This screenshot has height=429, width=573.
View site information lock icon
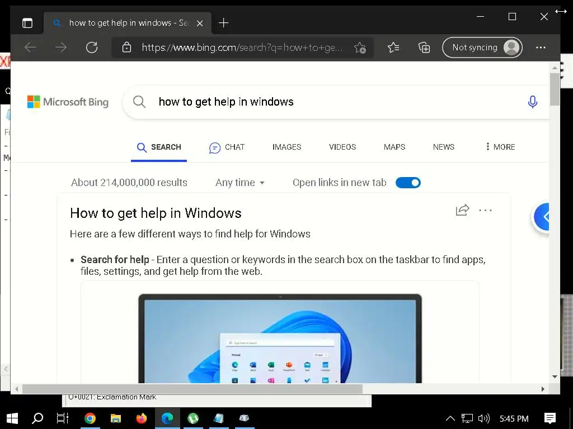tap(126, 47)
